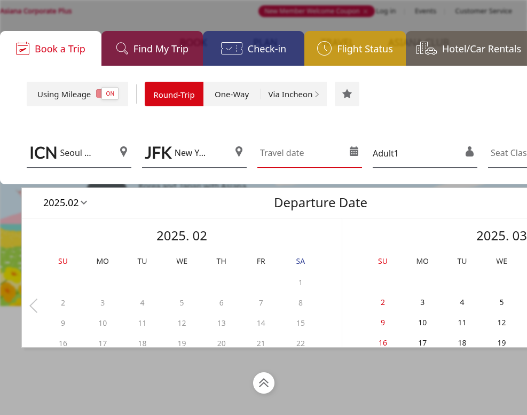Select March 11 in 2025.03 calendar
The height and width of the screenshot is (415, 527).
tap(462, 323)
